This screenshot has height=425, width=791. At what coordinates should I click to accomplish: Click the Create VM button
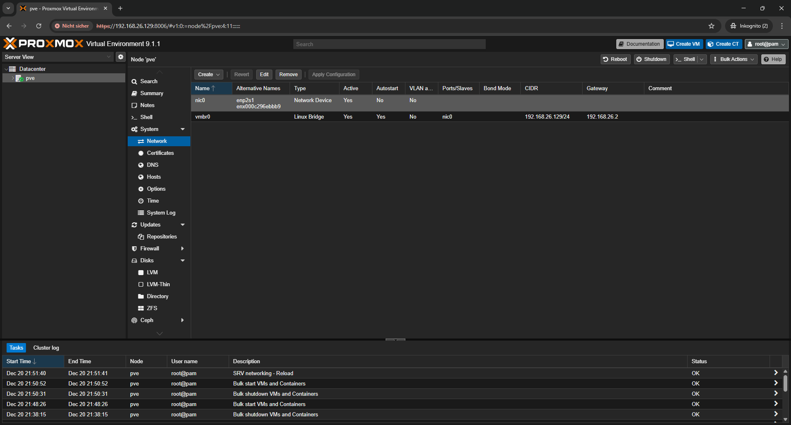click(x=684, y=44)
